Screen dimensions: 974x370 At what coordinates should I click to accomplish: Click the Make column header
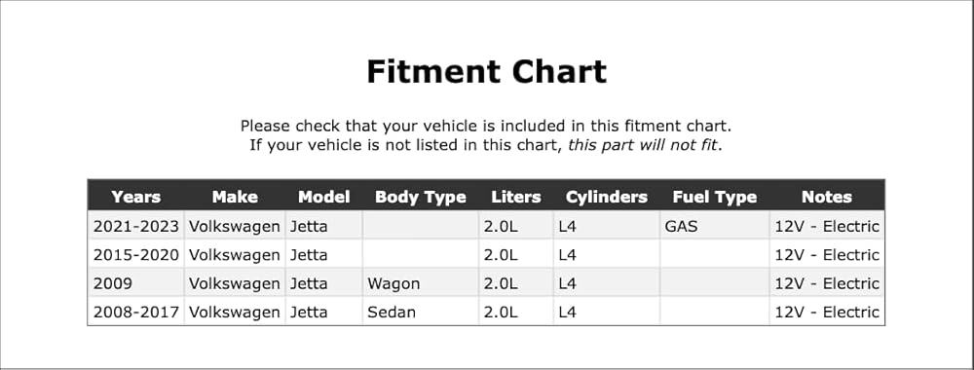[235, 197]
